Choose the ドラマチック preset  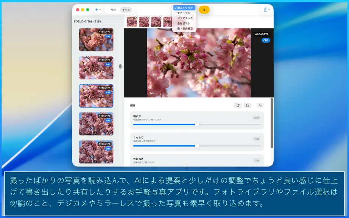[x=185, y=18]
